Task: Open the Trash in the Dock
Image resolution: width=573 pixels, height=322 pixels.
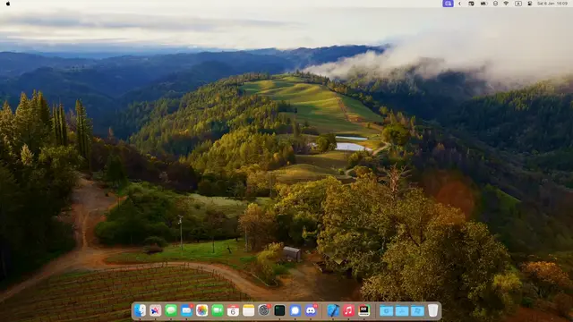Action: 433,310
